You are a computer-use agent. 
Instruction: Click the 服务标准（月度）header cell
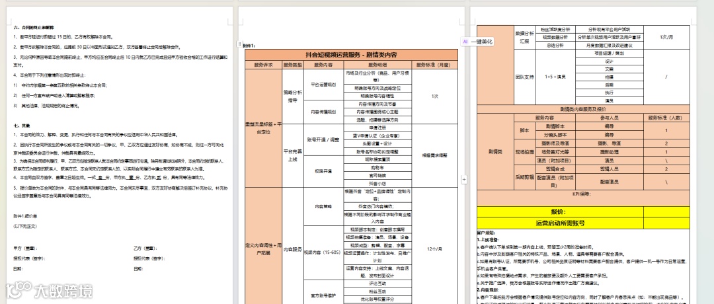click(434, 65)
